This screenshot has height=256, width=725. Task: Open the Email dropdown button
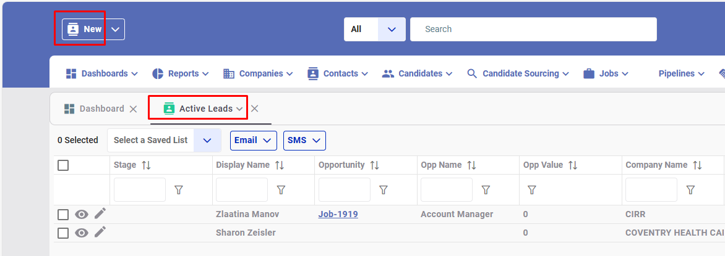coord(254,140)
